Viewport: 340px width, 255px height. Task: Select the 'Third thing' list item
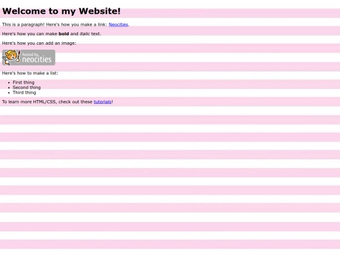[x=25, y=93]
